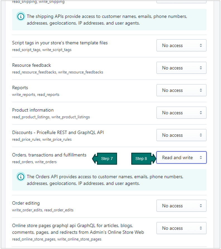Click the Orders API info banner text
Viewport: 221px width, 249px height.
(105, 180)
